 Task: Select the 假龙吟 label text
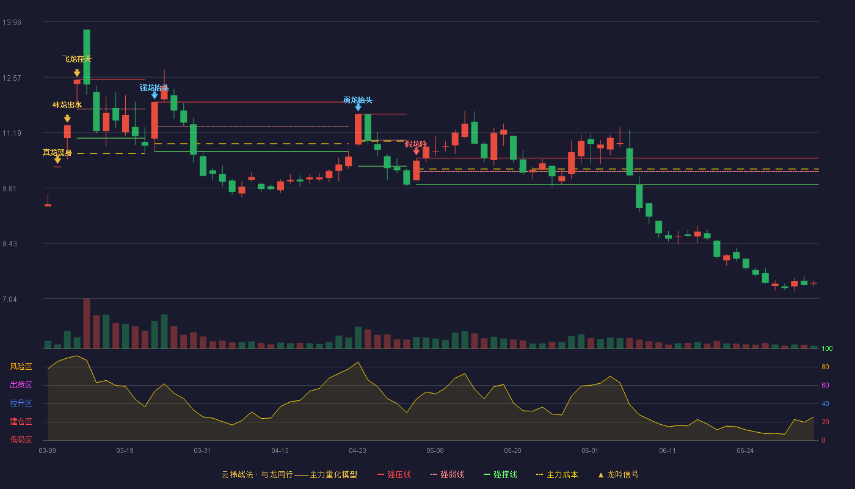[416, 144]
